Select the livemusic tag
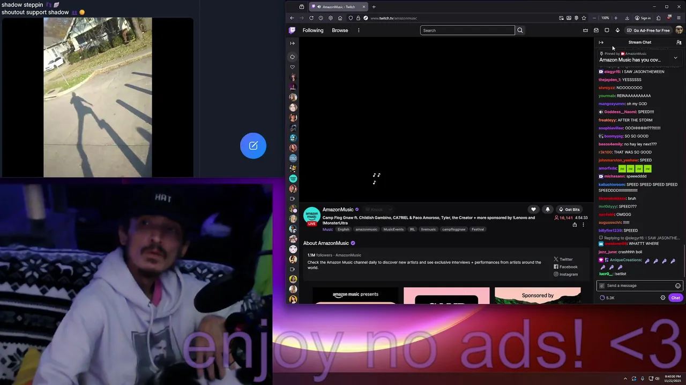Screen dimensions: 686x385 [428, 229]
